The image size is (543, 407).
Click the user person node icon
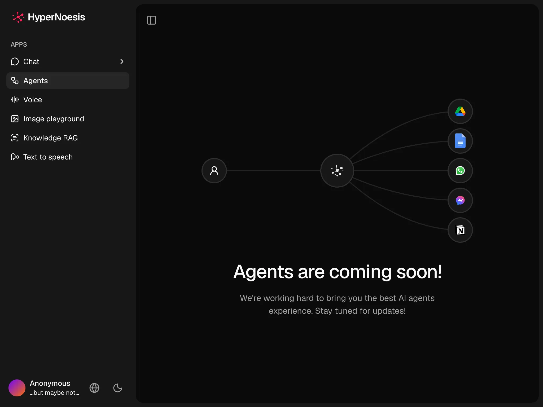pos(214,171)
